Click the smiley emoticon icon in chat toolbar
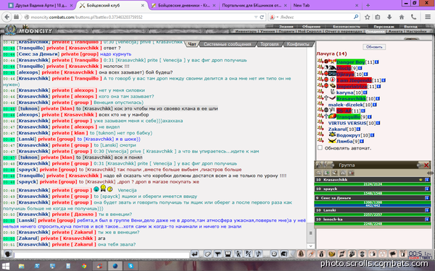This screenshot has width=435, height=271. (274, 254)
